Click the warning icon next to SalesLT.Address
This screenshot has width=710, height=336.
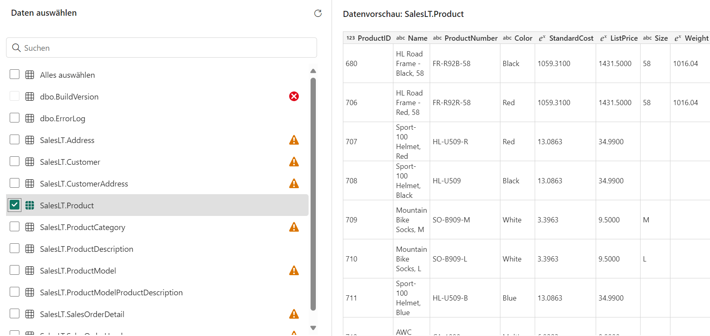[294, 140]
